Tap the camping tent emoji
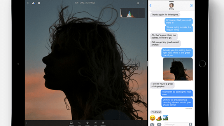Screen dimensions: 224x126 [x=159, y=118]
